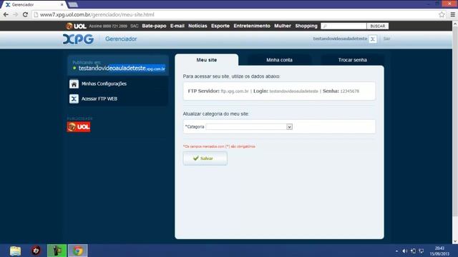Click Chrome icon in taskbar

[78, 251]
